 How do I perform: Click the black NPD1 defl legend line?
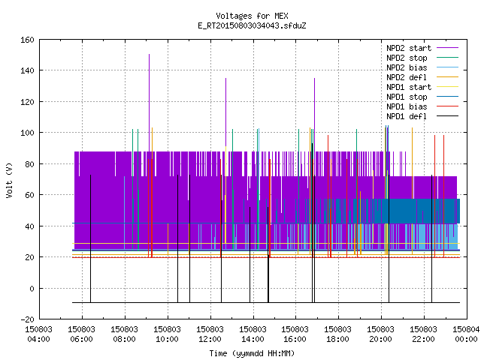(x=447, y=116)
